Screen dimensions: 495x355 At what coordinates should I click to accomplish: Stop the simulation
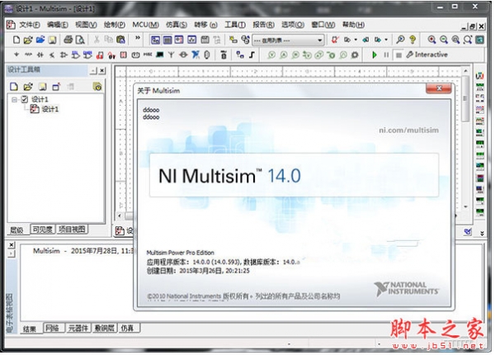(398, 55)
